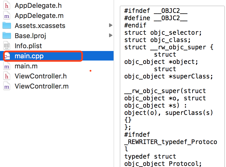Click the AppDelegate.h header file icon
The height and width of the screenshot is (167, 226).
point(7,5)
